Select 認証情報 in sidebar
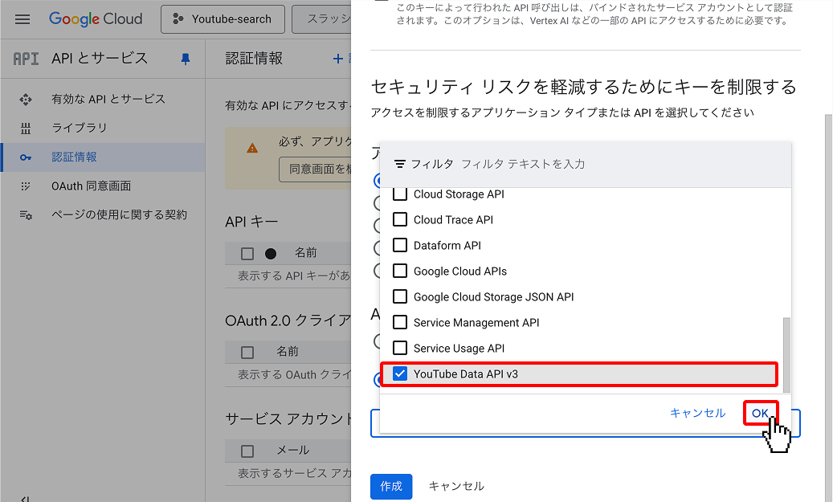The image size is (833, 502). [103, 157]
